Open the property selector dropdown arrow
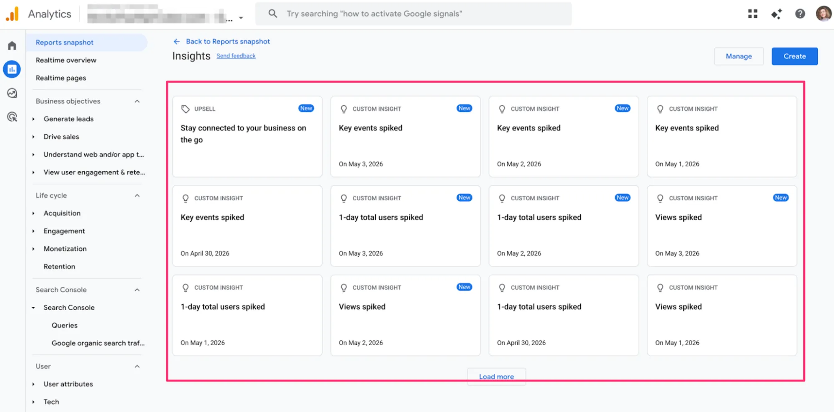This screenshot has width=834, height=412. tap(241, 18)
